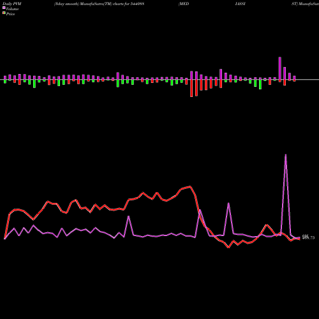This screenshot has height=319, width=319.
Task: Click the 'Daily PVM' title text
Action: [12, 4]
